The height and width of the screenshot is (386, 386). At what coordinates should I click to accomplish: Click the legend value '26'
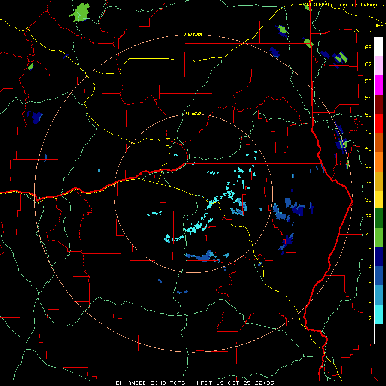[x=368, y=217]
